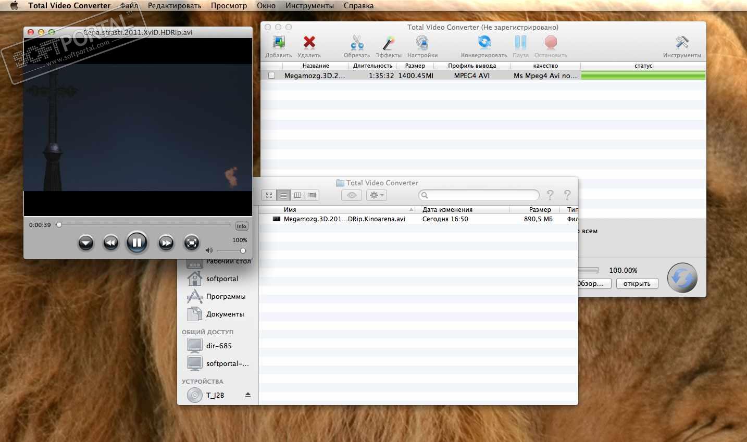Image resolution: width=747 pixels, height=442 pixels.
Task: Open the Настройки settings icon
Action: 422,43
